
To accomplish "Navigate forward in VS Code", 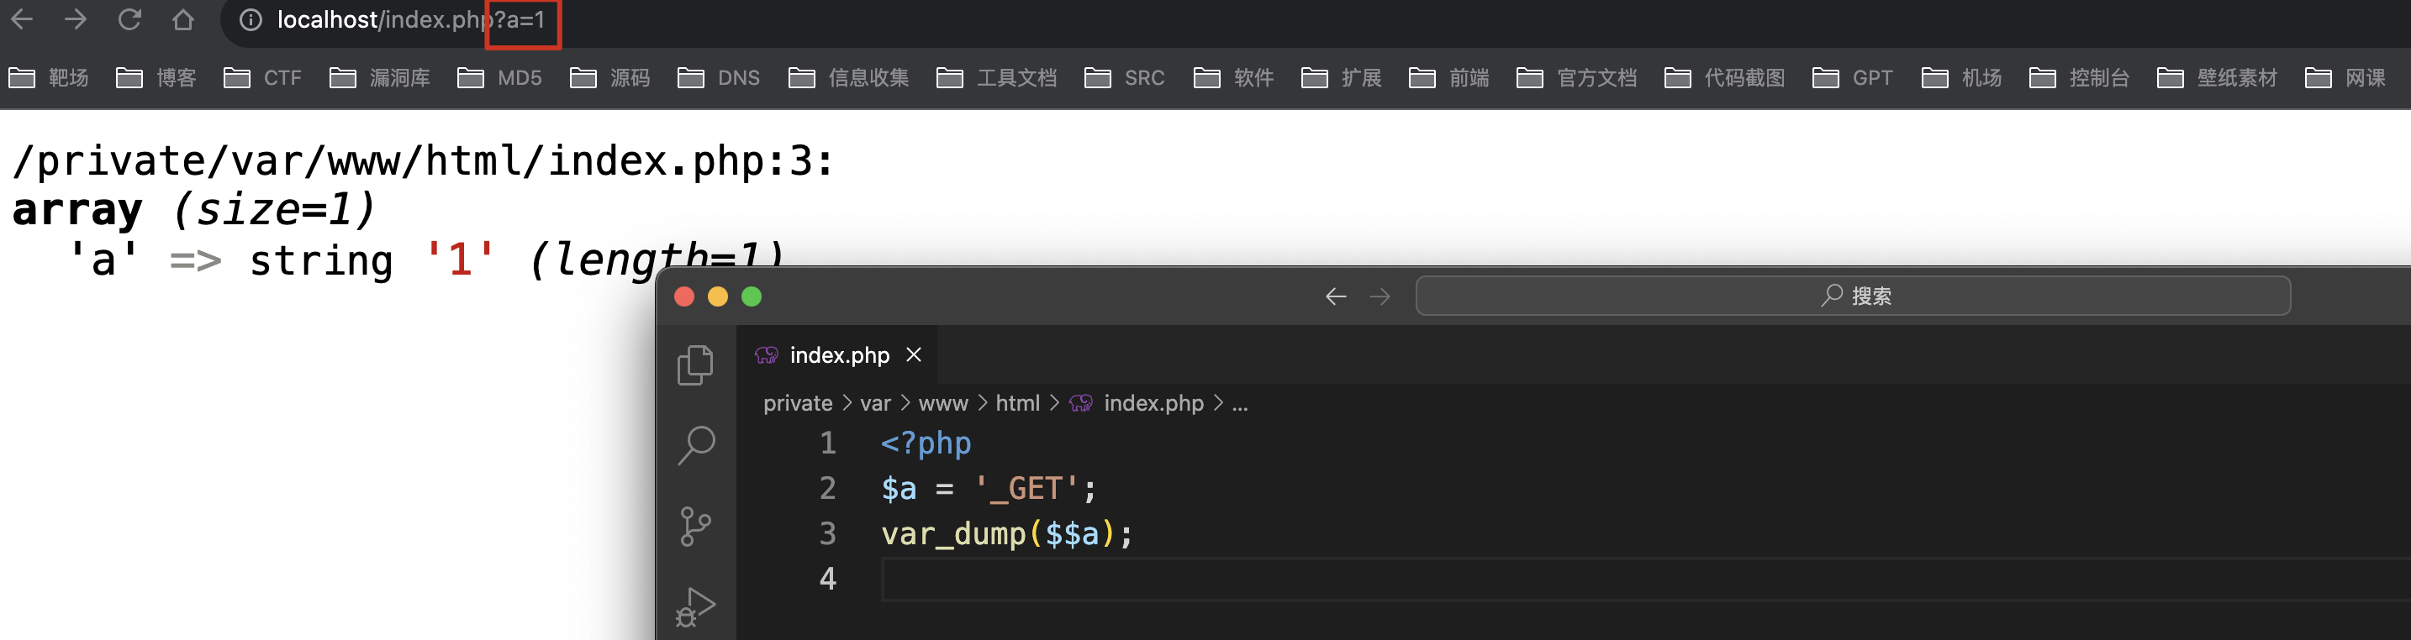I will point(1380,296).
